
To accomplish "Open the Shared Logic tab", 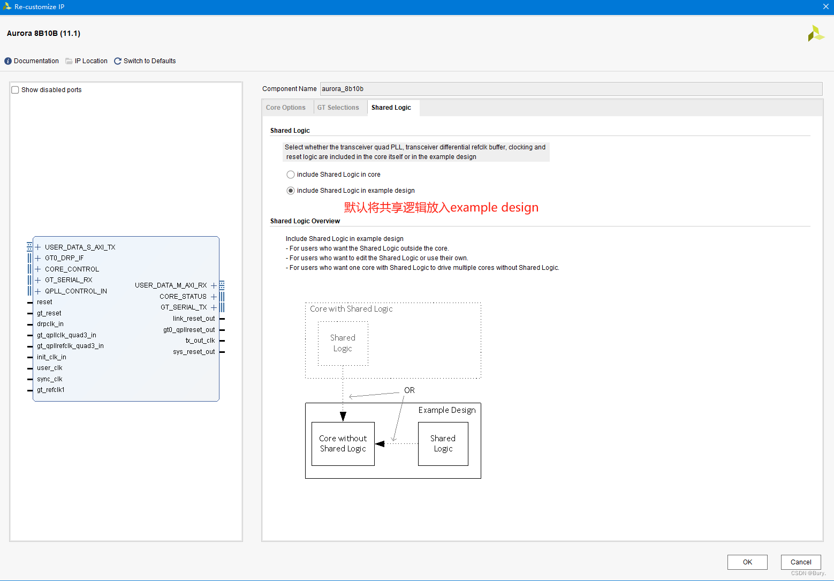I will pos(391,108).
